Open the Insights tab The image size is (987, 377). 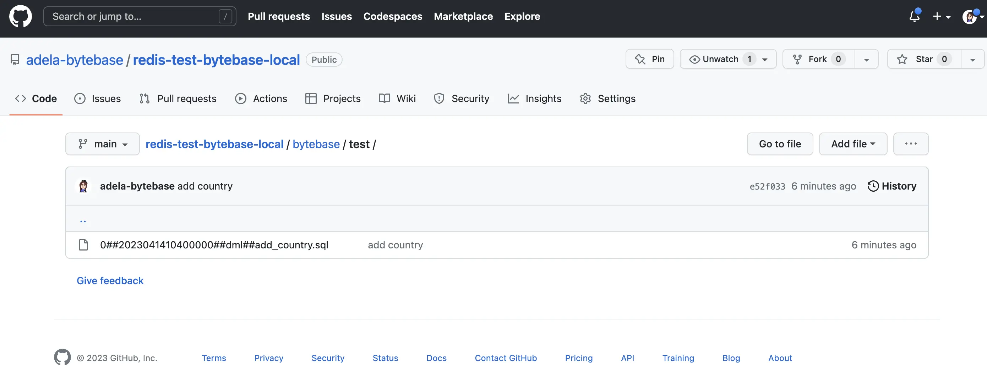point(534,99)
